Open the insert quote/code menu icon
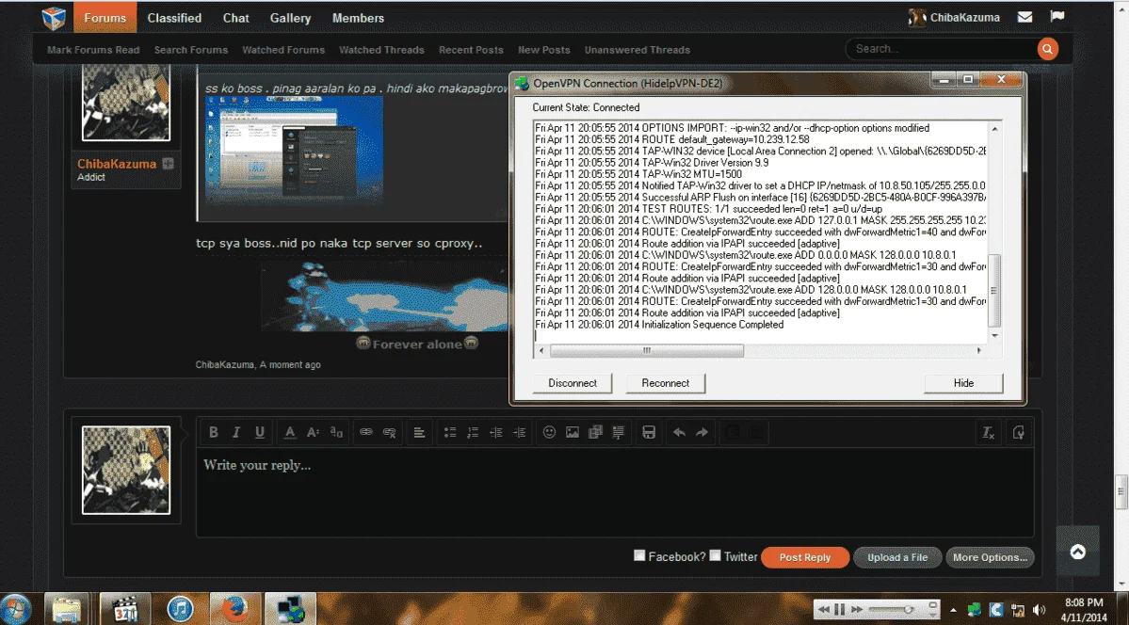Image resolution: width=1129 pixels, height=625 pixels. [619, 432]
